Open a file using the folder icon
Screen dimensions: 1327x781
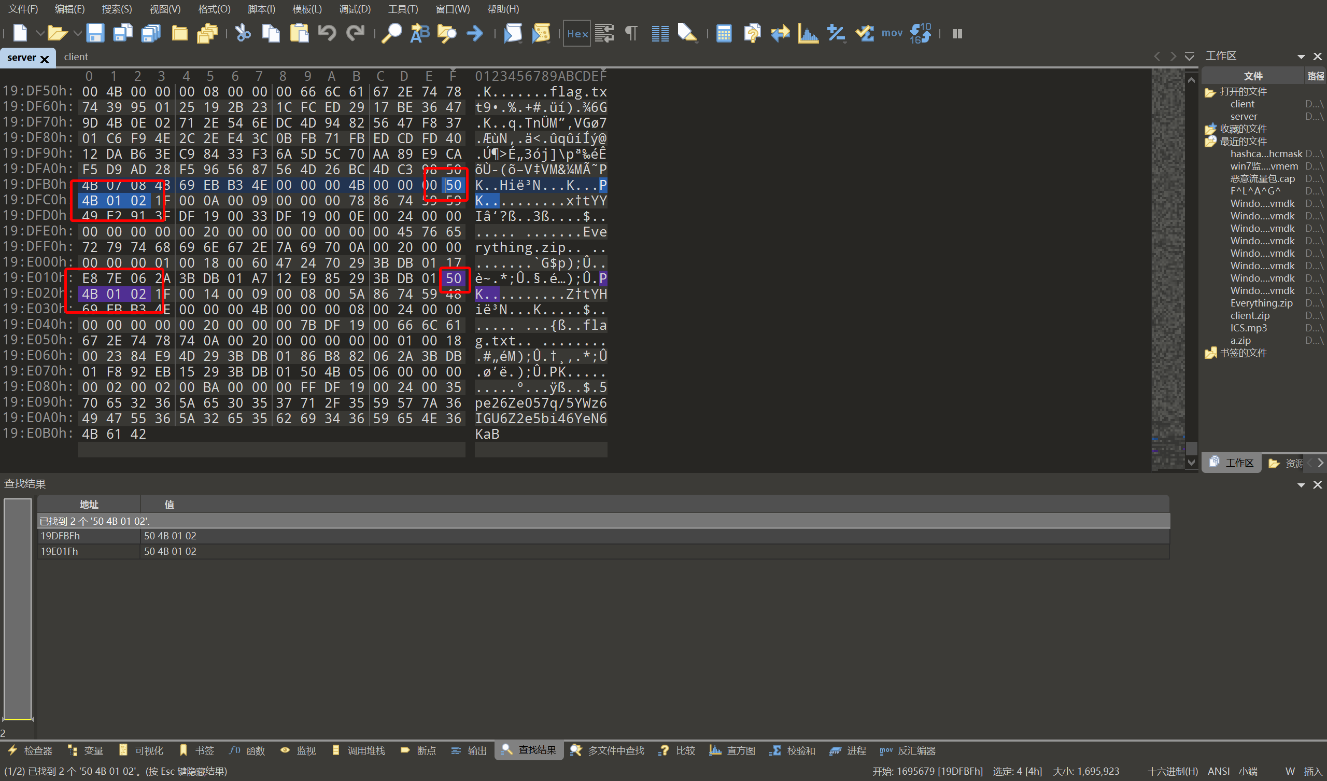click(57, 33)
